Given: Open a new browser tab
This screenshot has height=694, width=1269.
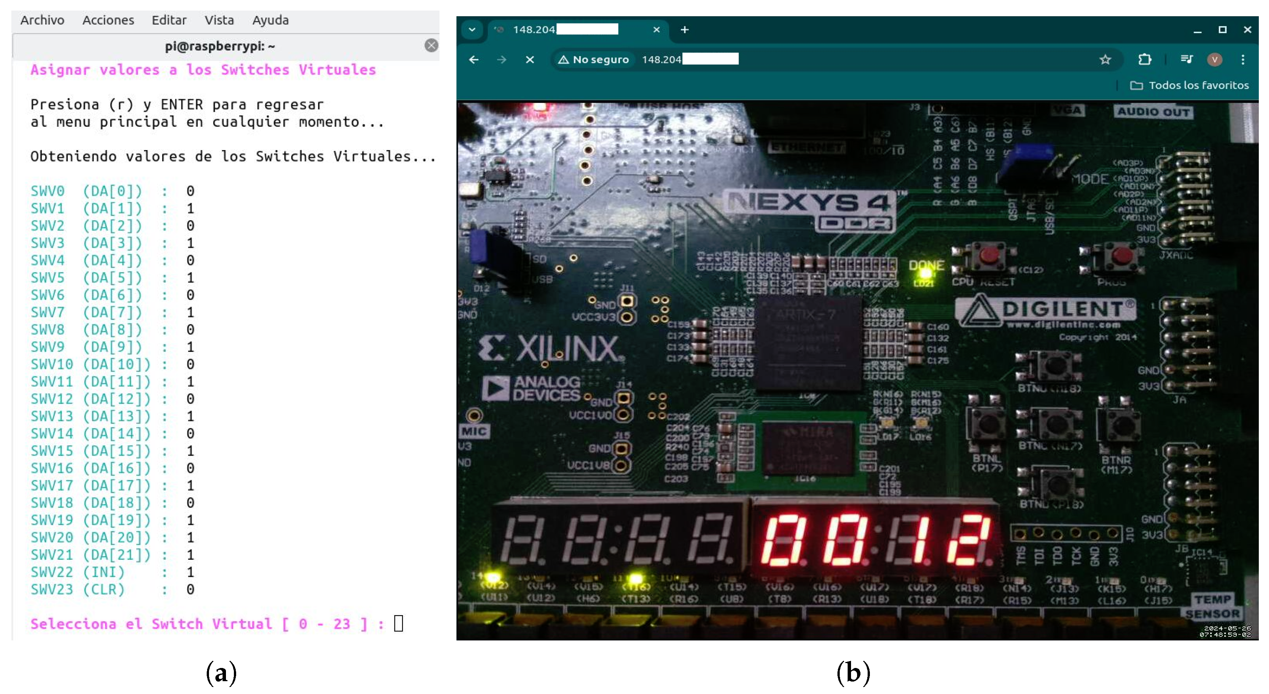Looking at the screenshot, I should (684, 29).
